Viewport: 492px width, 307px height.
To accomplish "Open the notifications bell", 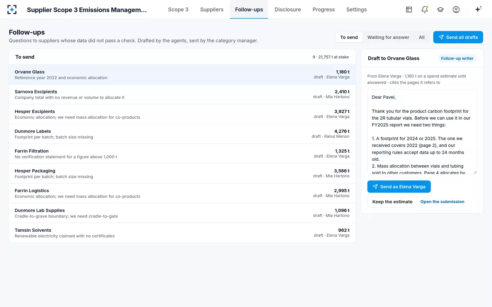I will 425,10.
